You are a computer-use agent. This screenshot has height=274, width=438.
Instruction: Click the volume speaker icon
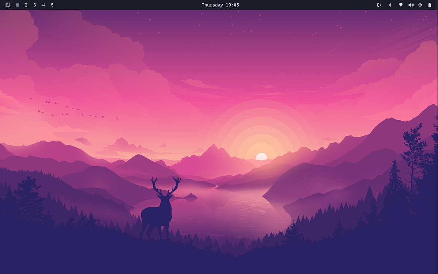411,5
